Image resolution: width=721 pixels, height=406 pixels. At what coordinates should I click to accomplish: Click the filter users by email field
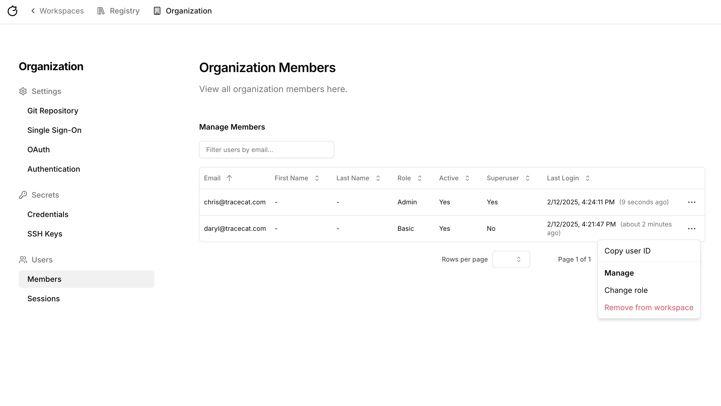tap(266, 150)
